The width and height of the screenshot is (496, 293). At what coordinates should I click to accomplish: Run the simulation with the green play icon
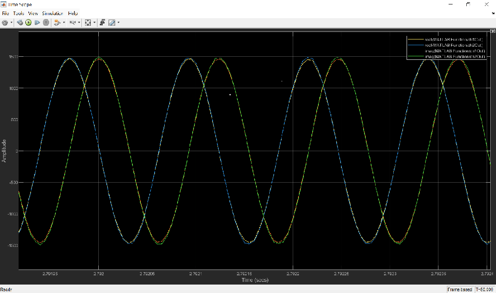(28, 23)
